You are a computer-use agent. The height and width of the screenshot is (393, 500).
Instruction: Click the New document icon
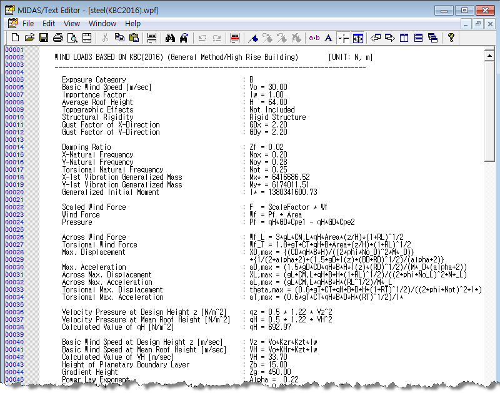(x=14, y=38)
